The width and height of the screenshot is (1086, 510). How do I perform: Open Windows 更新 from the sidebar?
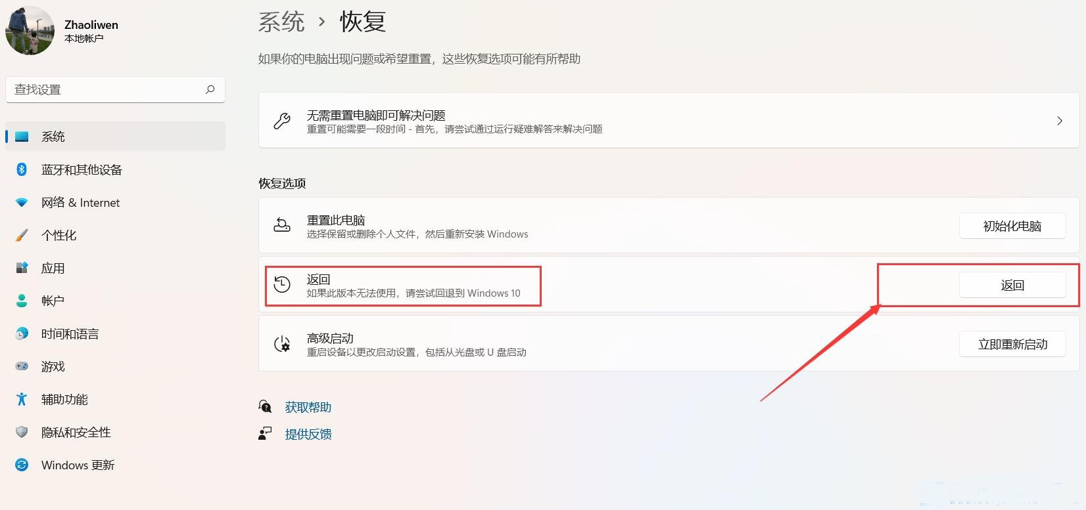[x=21, y=465]
